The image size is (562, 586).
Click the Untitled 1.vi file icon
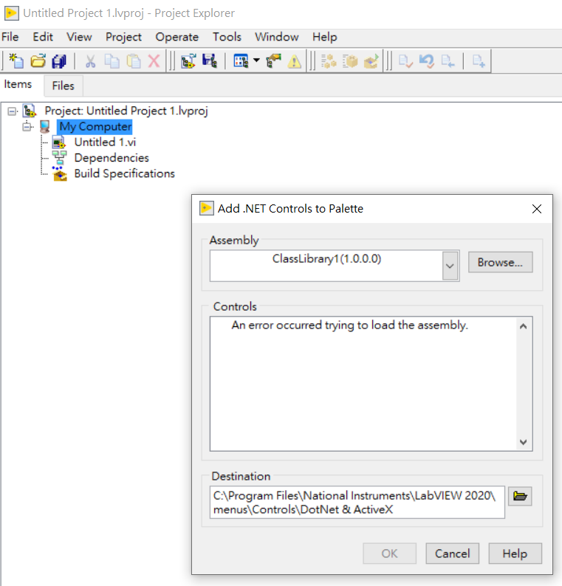(59, 142)
